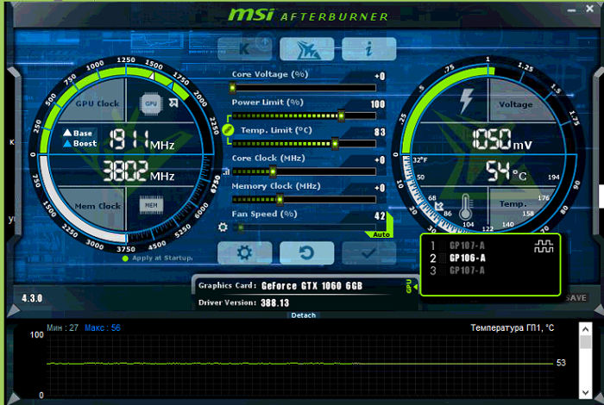Click the MEM memory chip icon
The height and width of the screenshot is (405, 604).
coord(151,205)
